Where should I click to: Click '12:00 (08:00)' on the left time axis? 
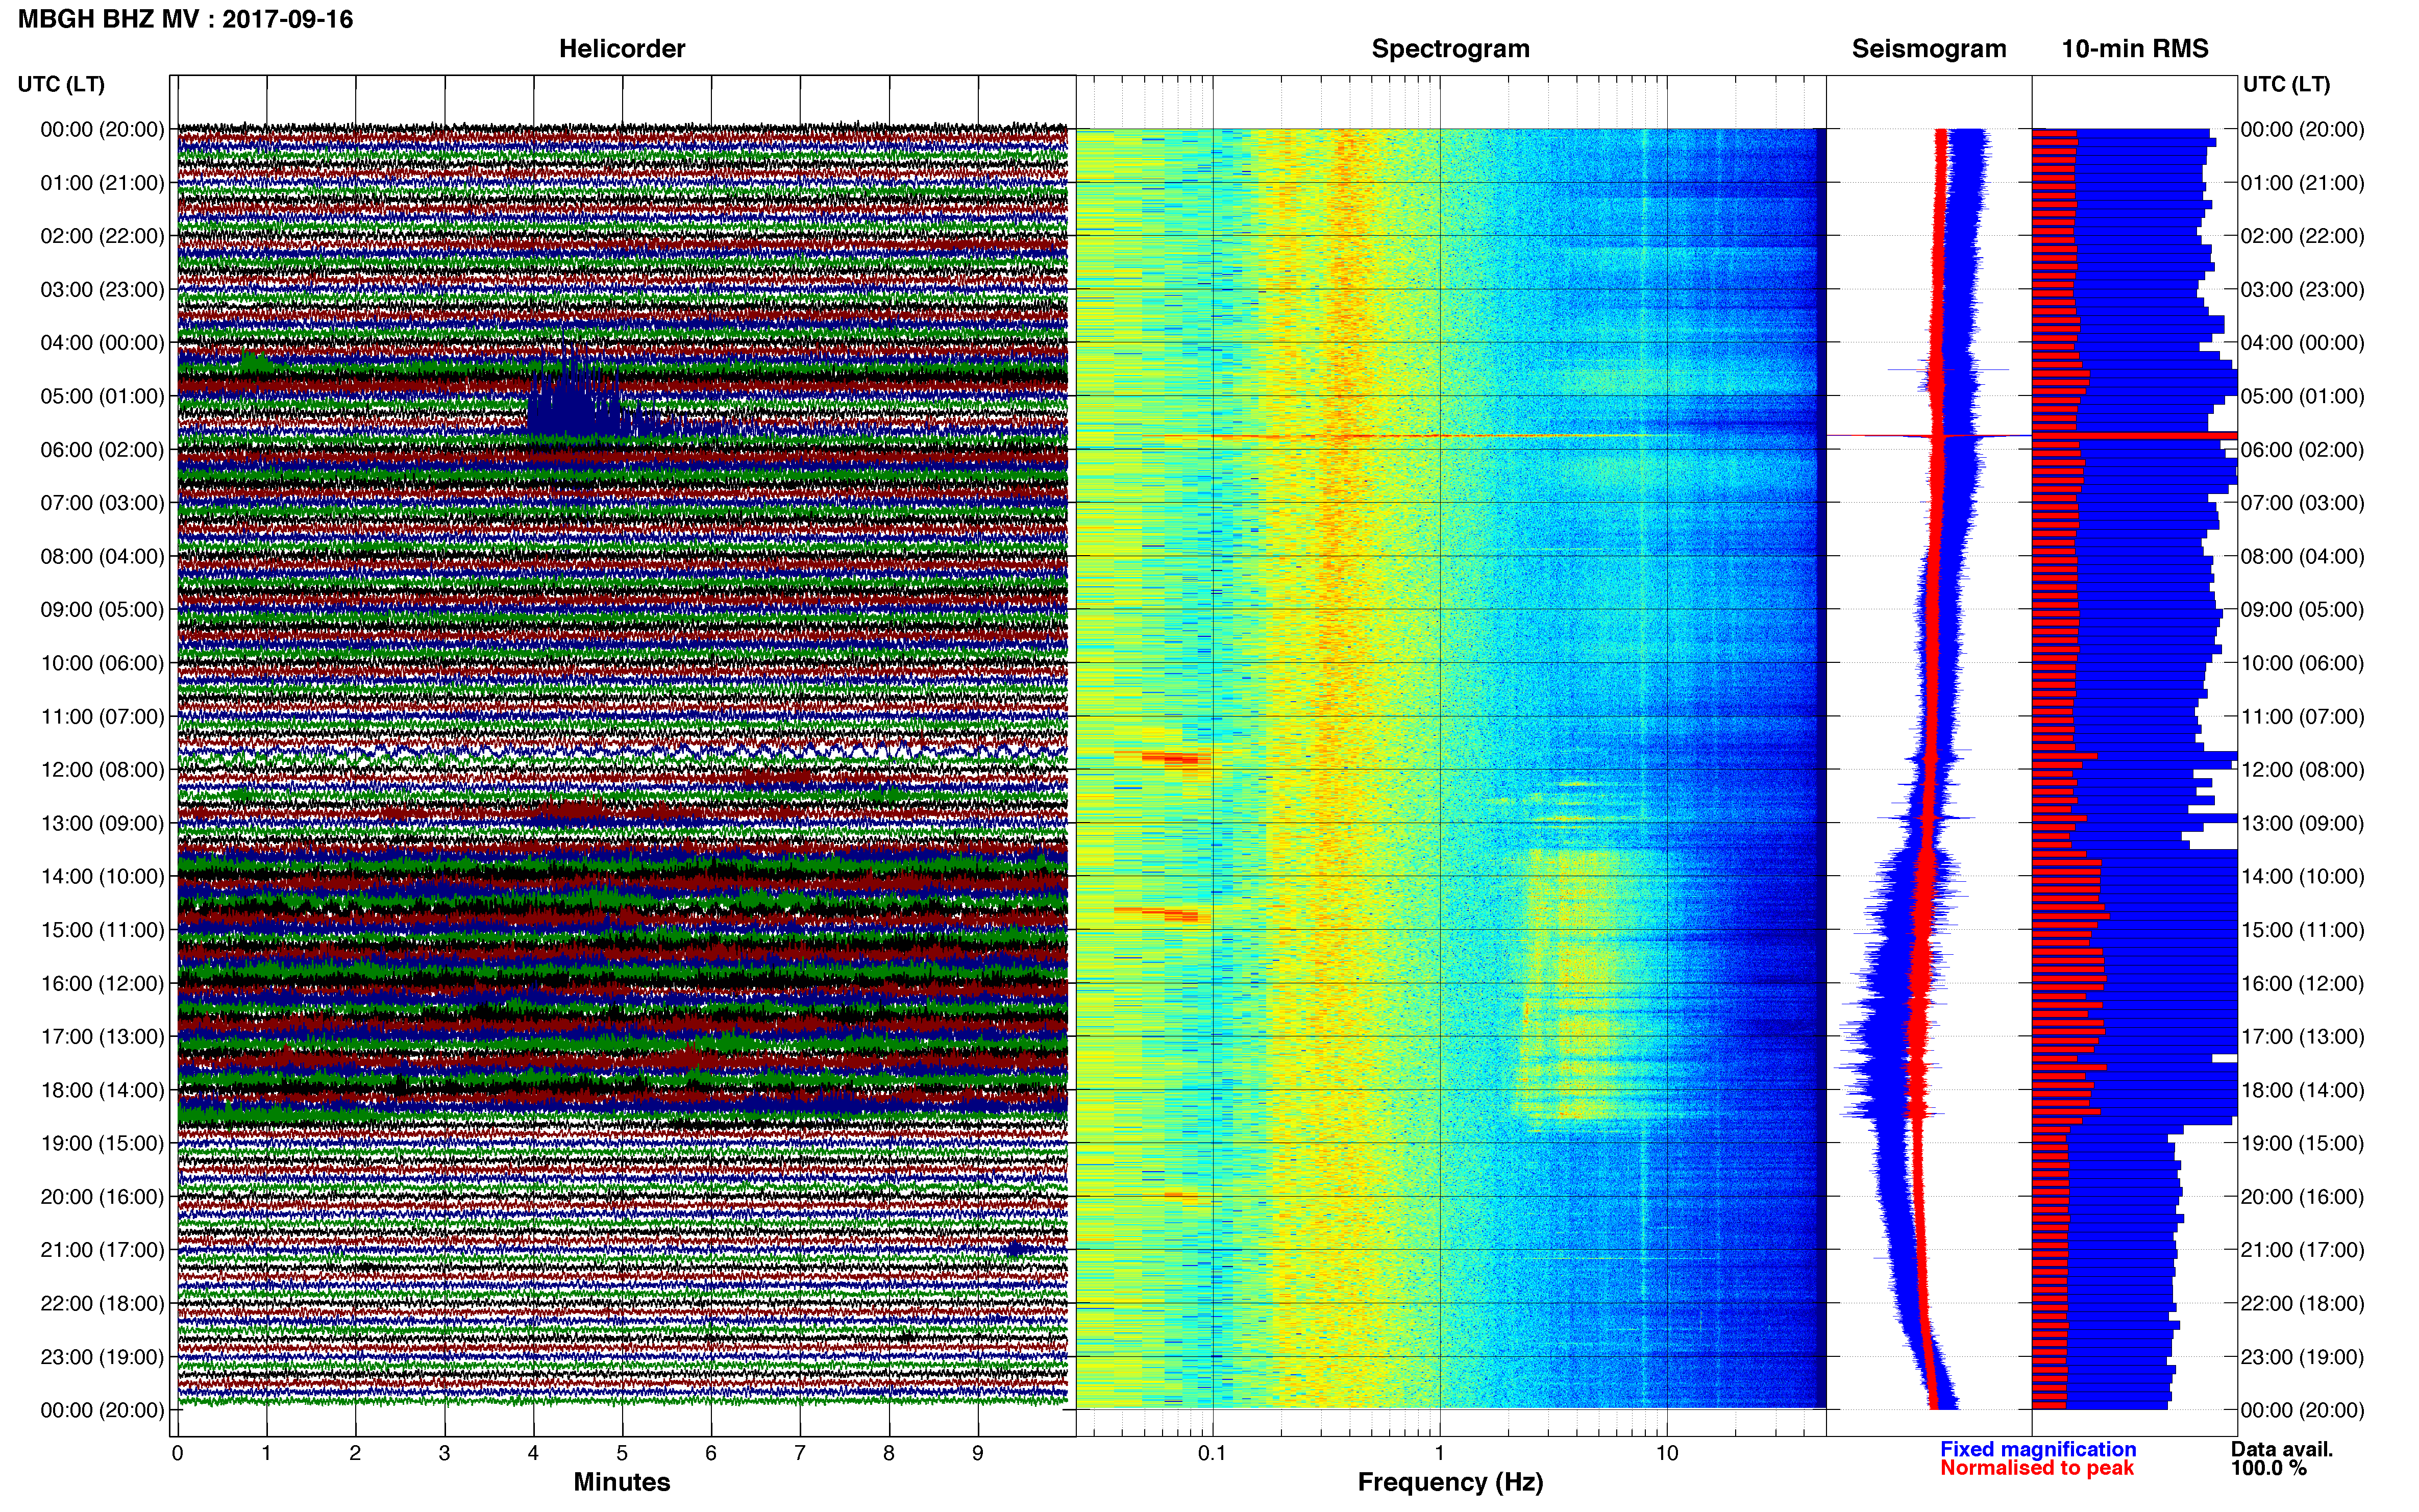coord(102,770)
